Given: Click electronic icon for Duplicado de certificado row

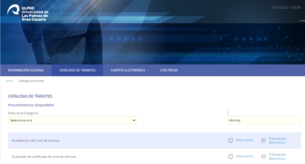Looking at the screenshot, I should pyautogui.click(x=264, y=156).
